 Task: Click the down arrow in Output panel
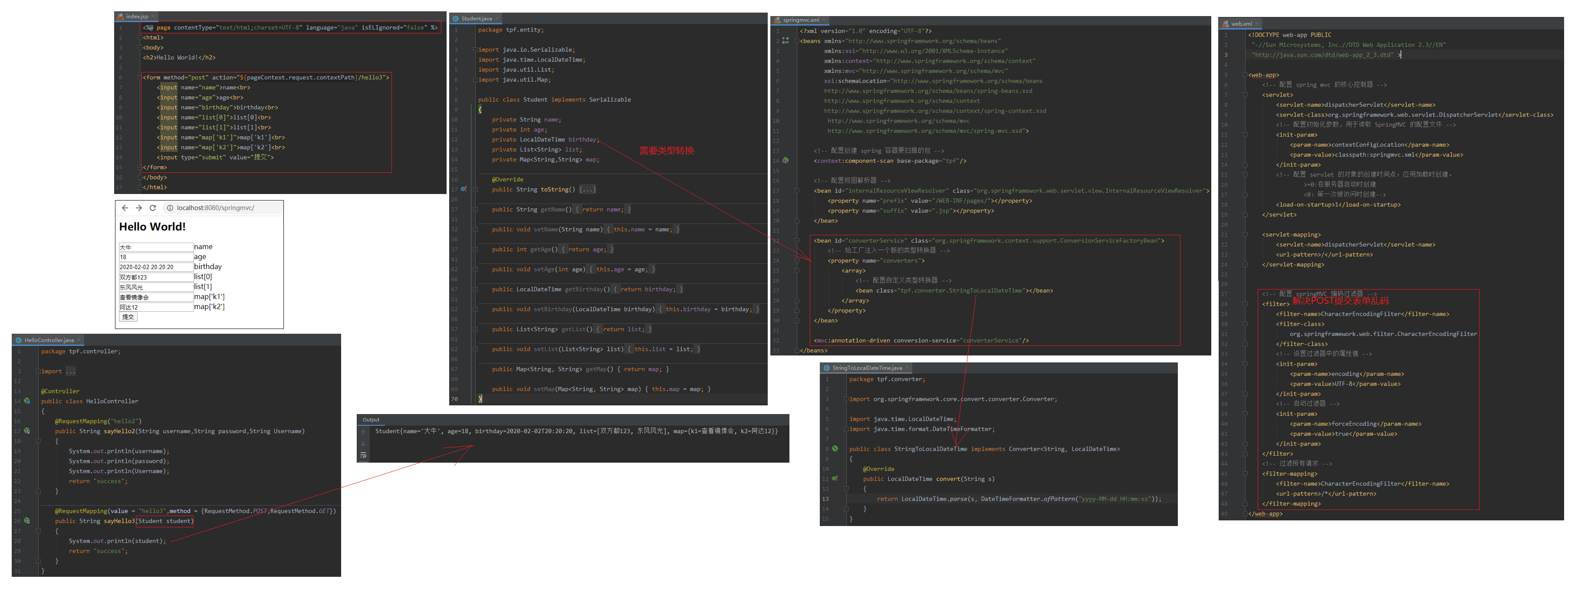tap(363, 443)
